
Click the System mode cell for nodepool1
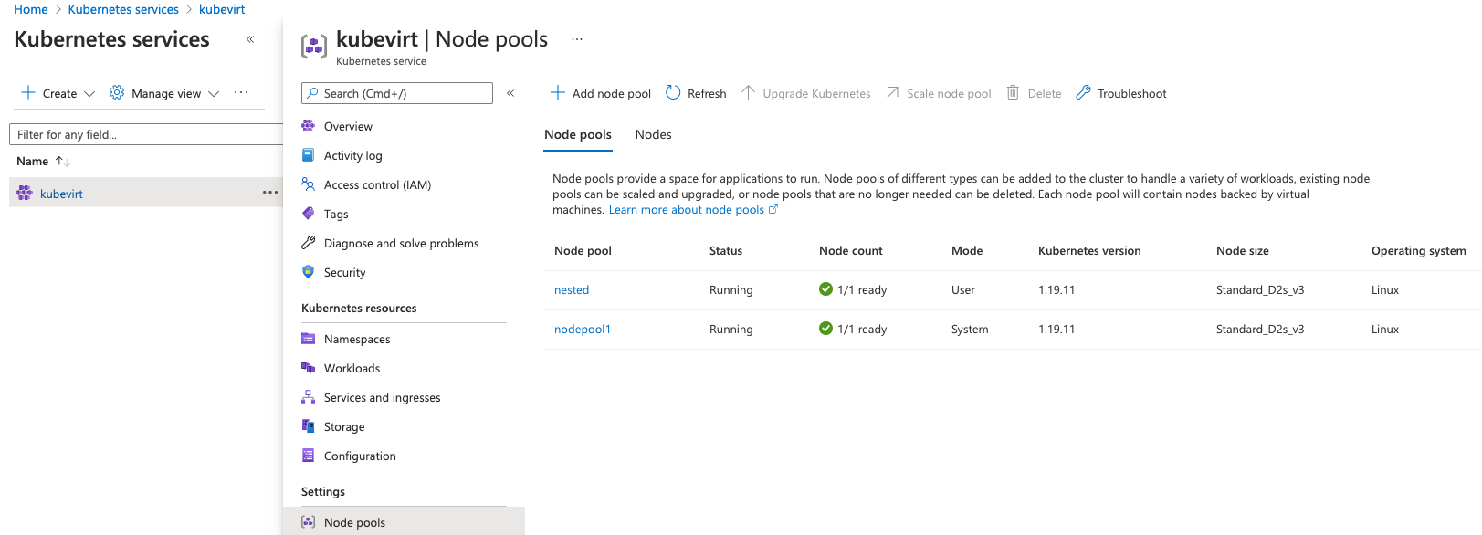coord(970,329)
